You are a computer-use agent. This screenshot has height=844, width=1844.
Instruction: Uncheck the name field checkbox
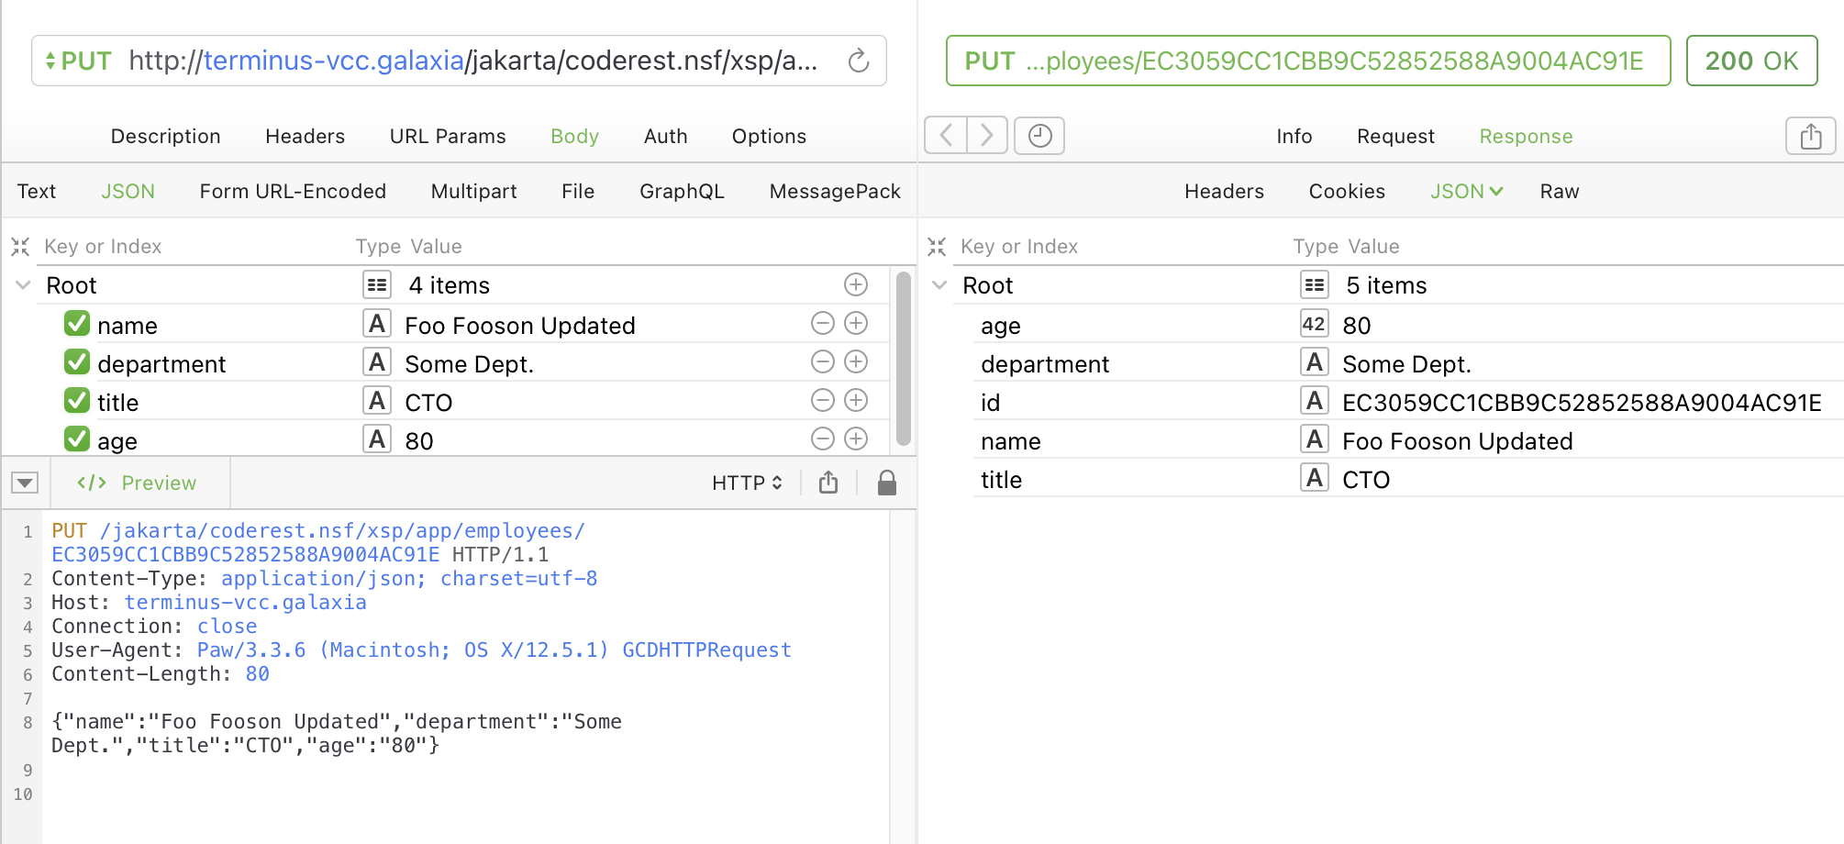pyautogui.click(x=77, y=324)
